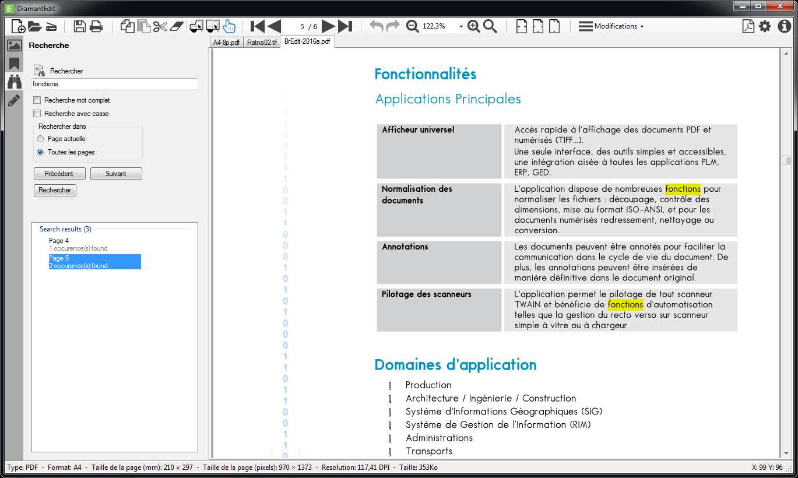Viewport: 798px width, 478px height.
Task: Click the Transports list item
Action: [429, 451]
